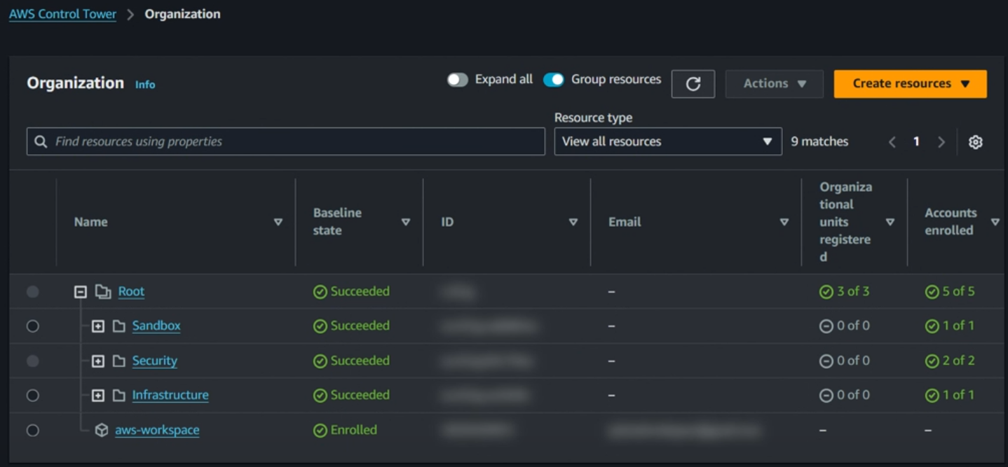
Task: Click the Sandbox '0 of 0' status icon
Action: 826,326
